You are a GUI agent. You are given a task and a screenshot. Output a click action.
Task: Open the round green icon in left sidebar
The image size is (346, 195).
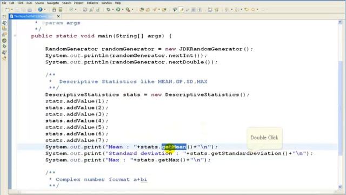click(4, 41)
